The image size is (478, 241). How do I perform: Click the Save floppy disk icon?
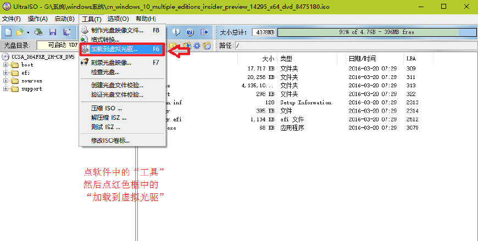point(53,32)
